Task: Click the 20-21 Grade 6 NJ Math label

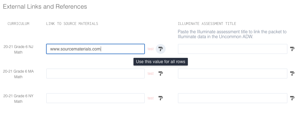Action: tap(18, 50)
